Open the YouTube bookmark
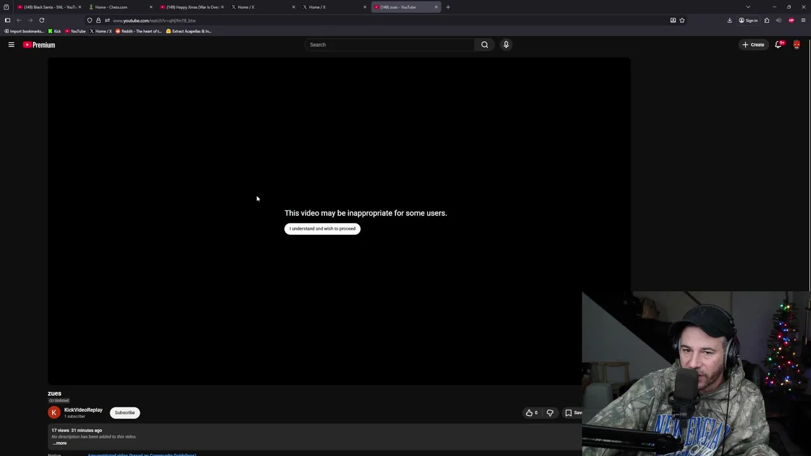This screenshot has height=456, width=811. [x=75, y=31]
